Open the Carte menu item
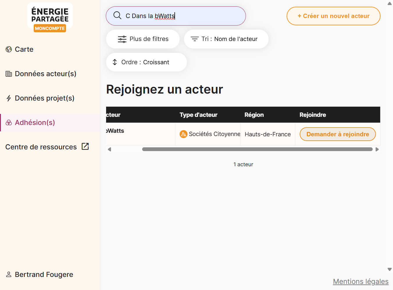The height and width of the screenshot is (290, 393). coord(50,49)
